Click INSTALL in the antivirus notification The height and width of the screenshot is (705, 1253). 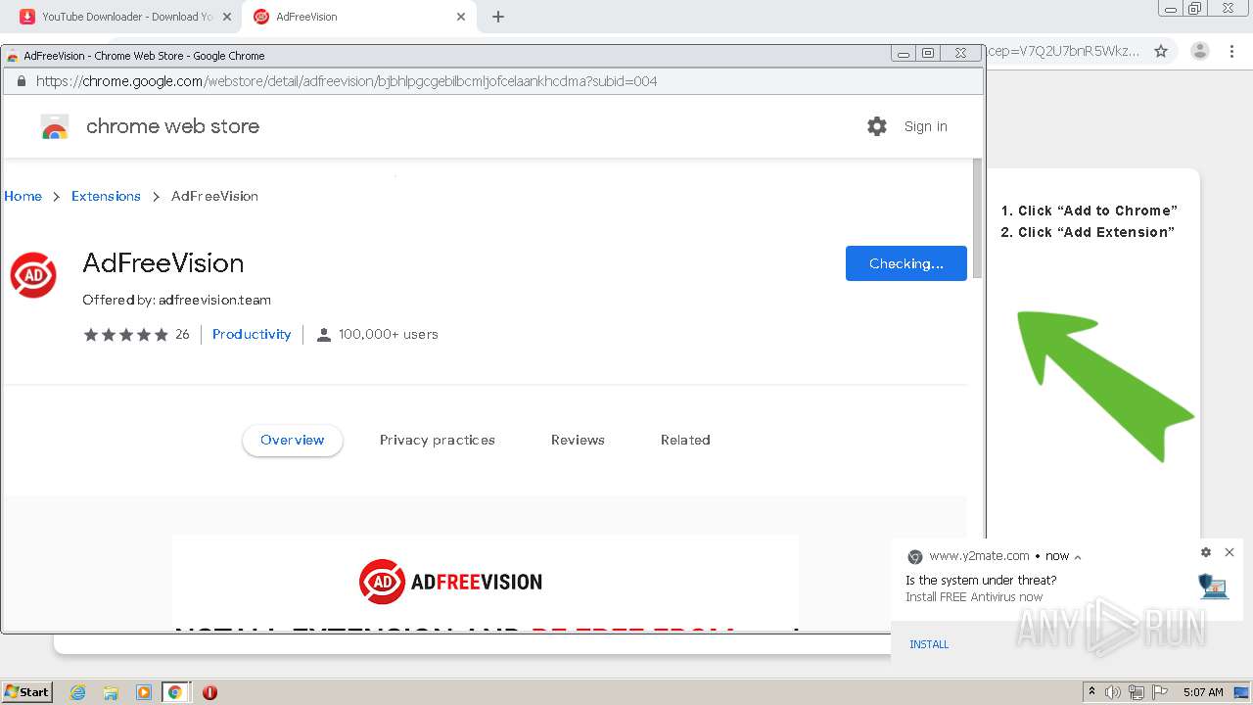pos(929,644)
